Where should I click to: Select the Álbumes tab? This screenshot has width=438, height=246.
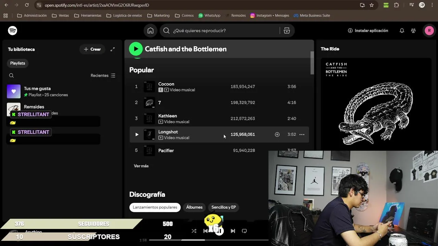(x=194, y=207)
